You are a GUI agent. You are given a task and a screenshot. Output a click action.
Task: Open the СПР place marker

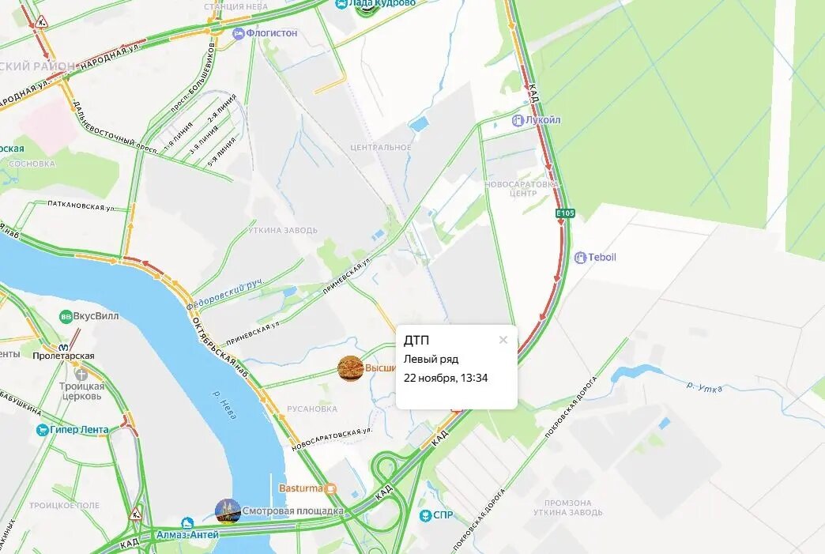426,515
